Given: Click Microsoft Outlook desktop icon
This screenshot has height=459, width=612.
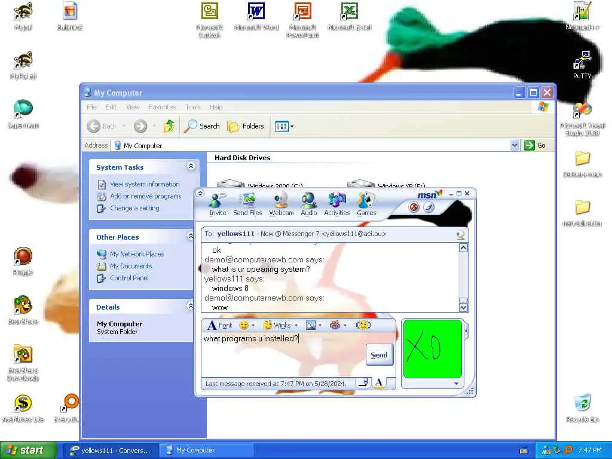Looking at the screenshot, I should tap(210, 20).
